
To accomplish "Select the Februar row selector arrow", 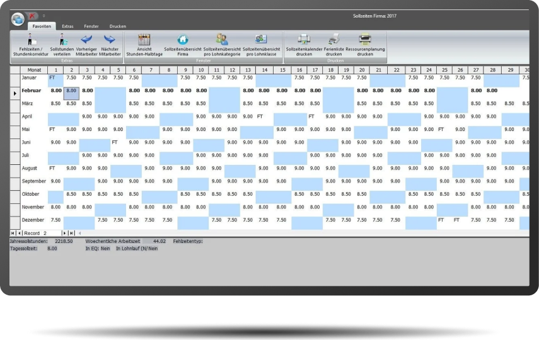I will pyautogui.click(x=14, y=93).
